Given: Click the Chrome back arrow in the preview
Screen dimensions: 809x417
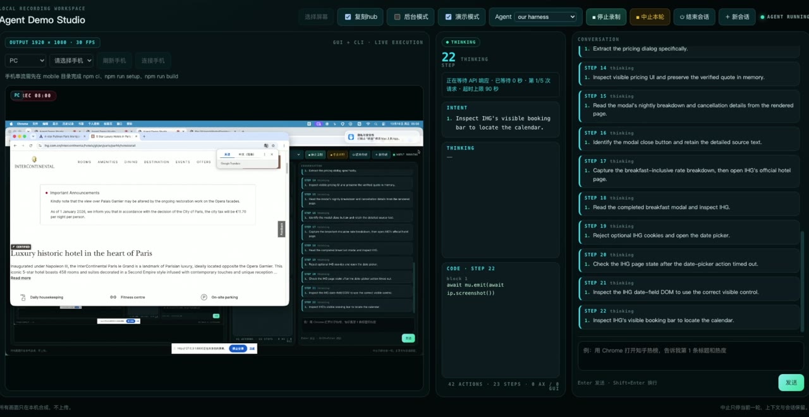Looking at the screenshot, I should pos(15,145).
